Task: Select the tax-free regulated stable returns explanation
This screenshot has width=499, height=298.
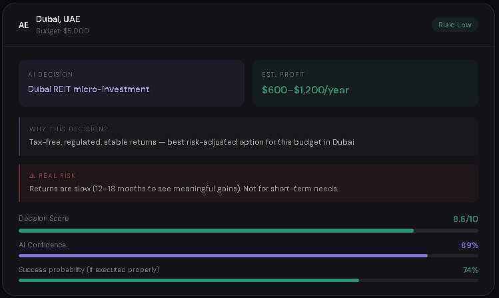Action: [x=192, y=142]
